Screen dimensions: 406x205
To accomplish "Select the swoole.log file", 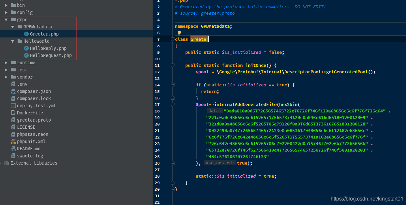I will coord(30,156).
